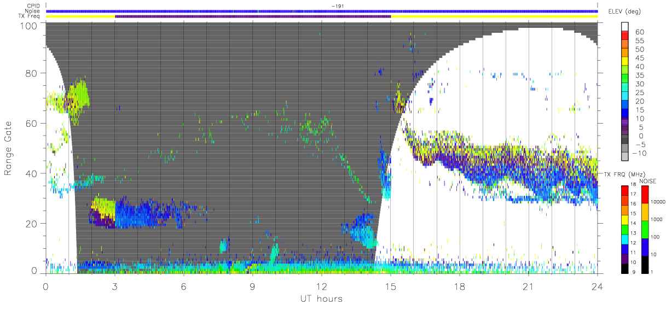
Task: Select the -191 CPID value
Action: tap(338, 5)
